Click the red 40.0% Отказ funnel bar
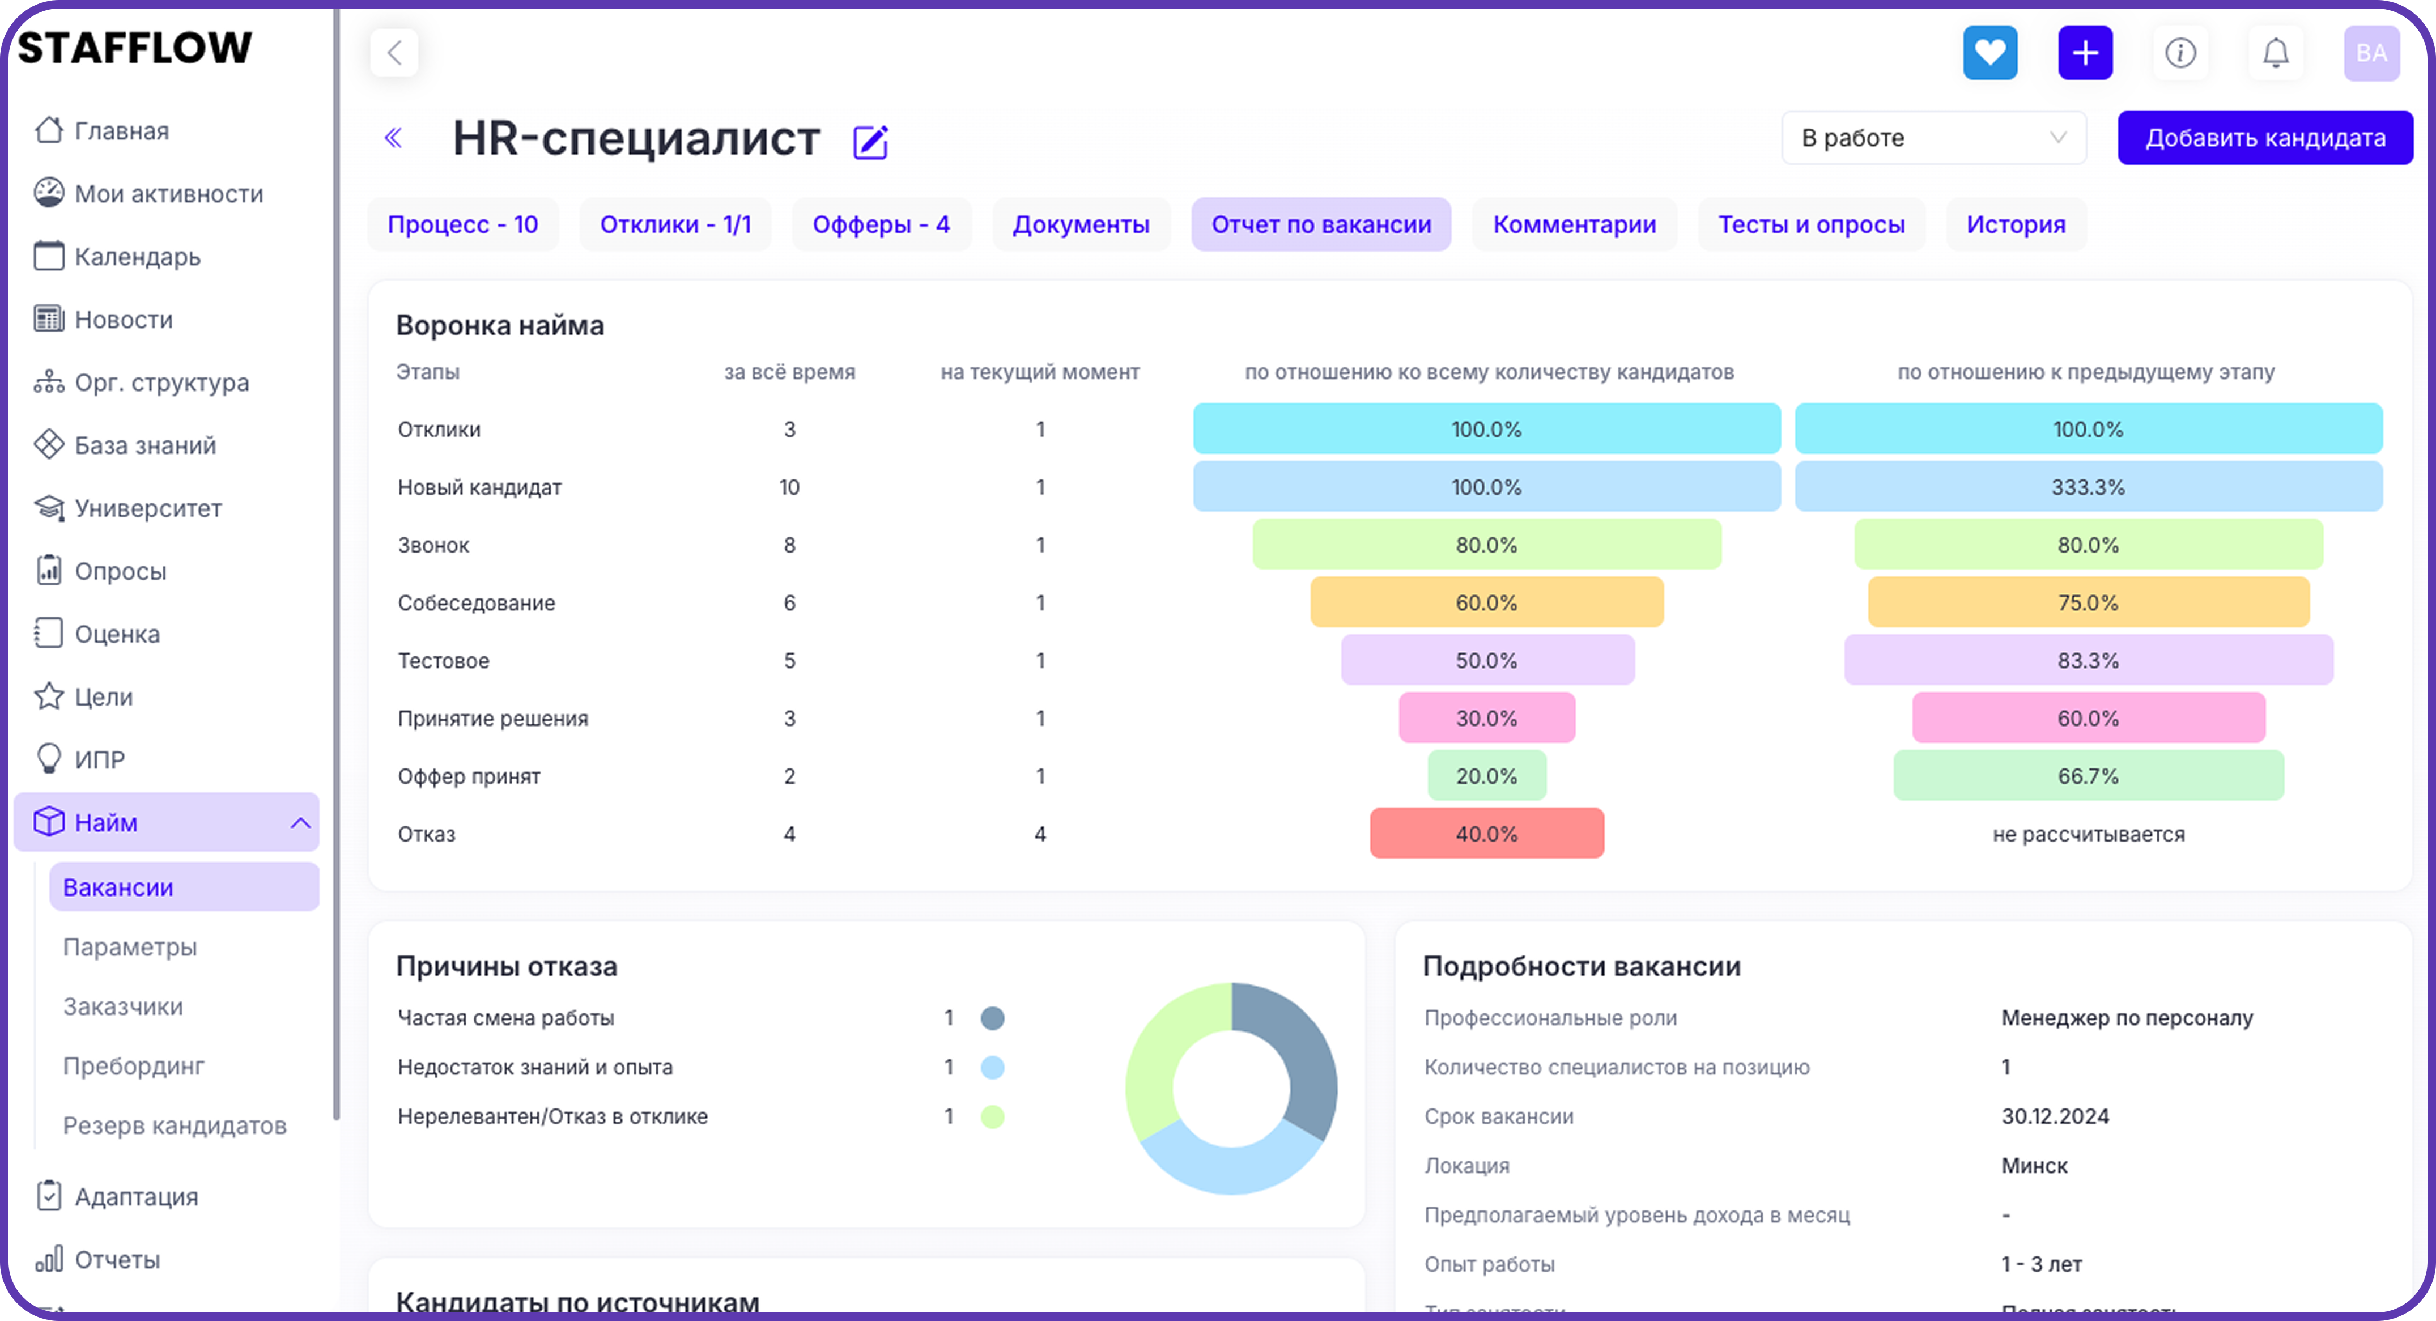Image resolution: width=2436 pixels, height=1321 pixels. tap(1486, 834)
